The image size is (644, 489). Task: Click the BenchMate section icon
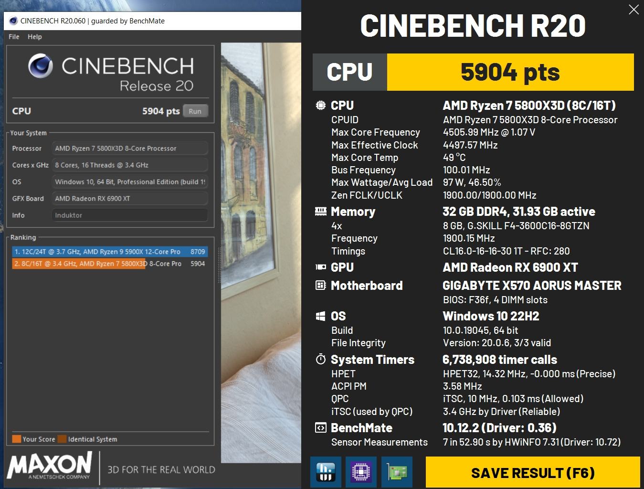coord(321,428)
